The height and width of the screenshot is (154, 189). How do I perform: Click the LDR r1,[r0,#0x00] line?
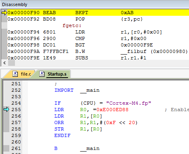(x=85, y=32)
